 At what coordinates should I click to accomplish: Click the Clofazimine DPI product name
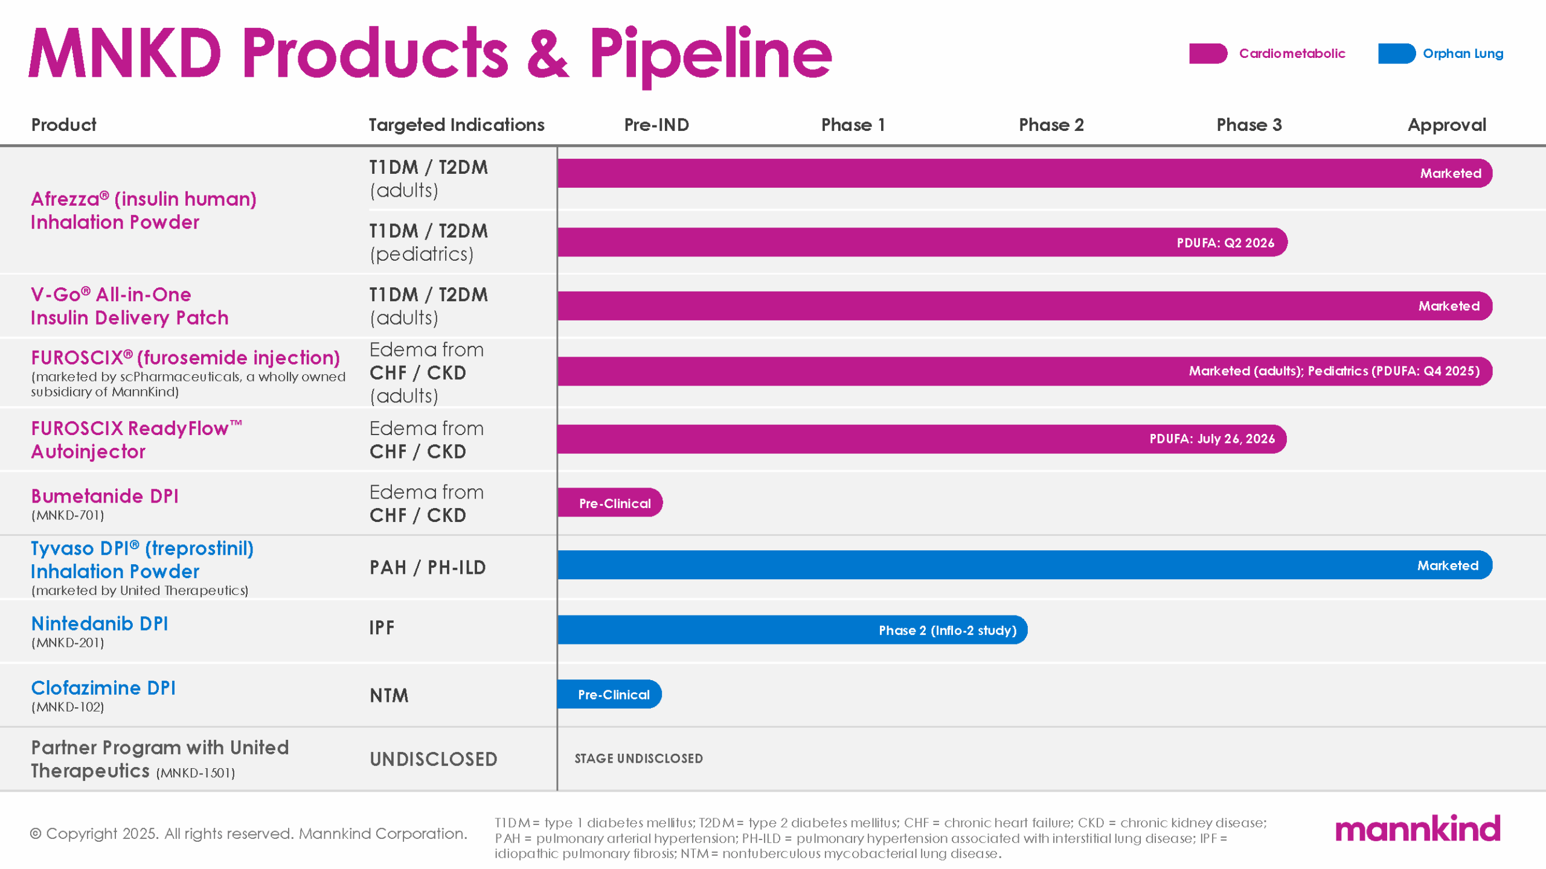click(103, 687)
